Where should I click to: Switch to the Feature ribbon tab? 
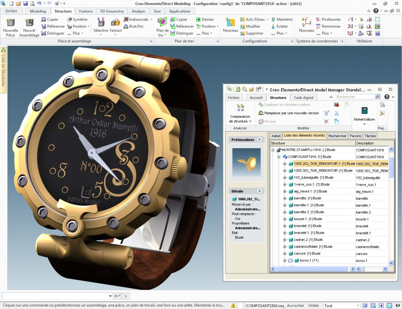coord(86,11)
